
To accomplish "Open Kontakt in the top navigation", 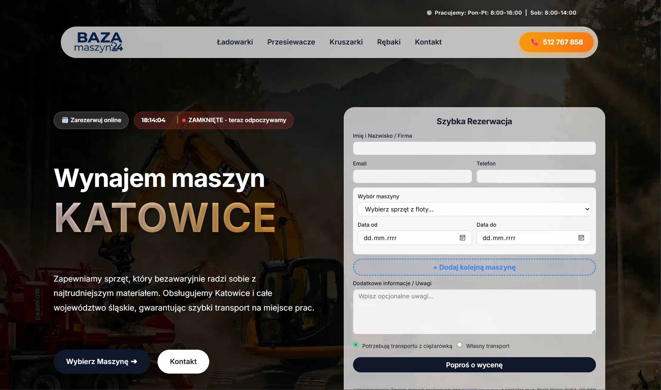I will 428,42.
